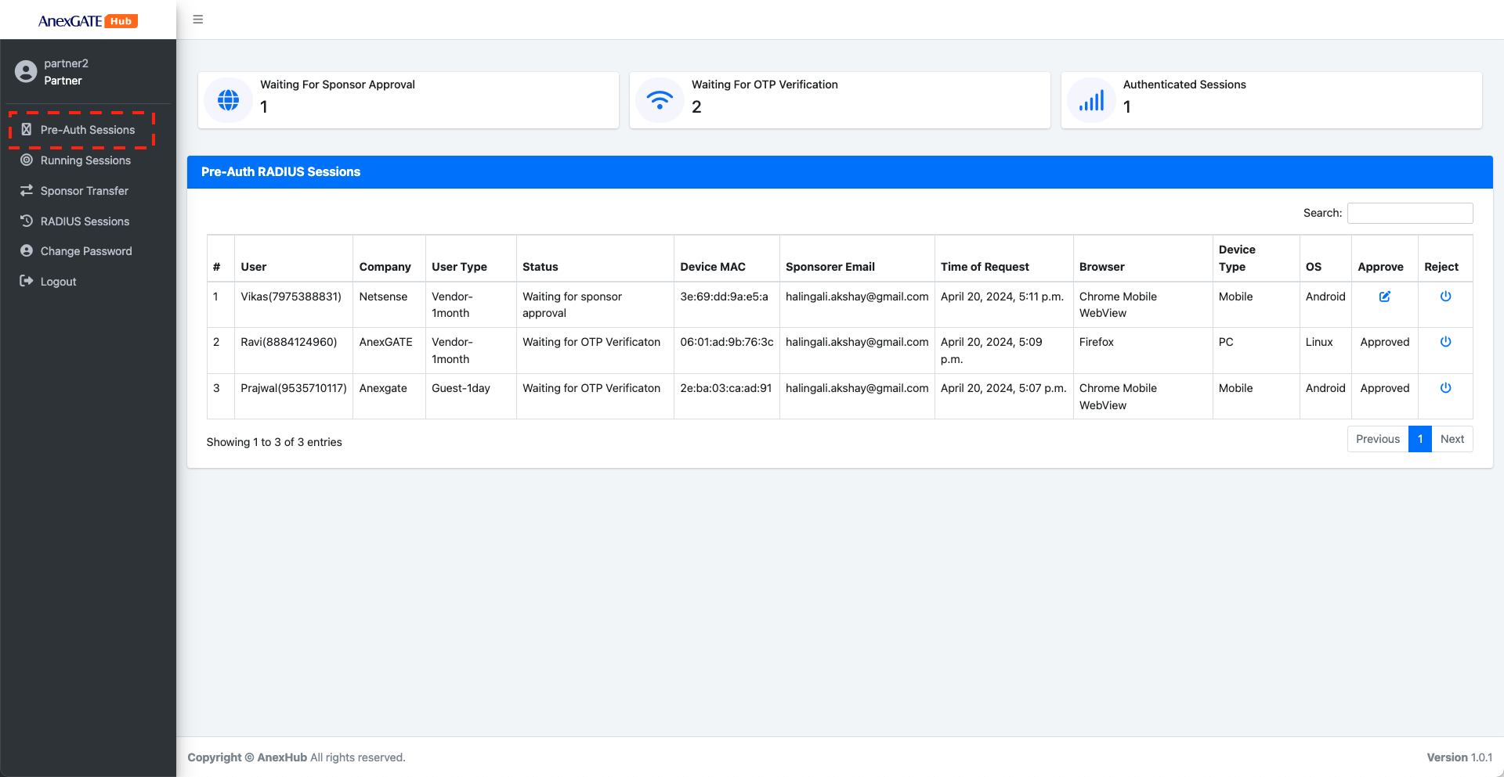1504x777 pixels.
Task: Click the Previous pagination button
Action: (1377, 439)
